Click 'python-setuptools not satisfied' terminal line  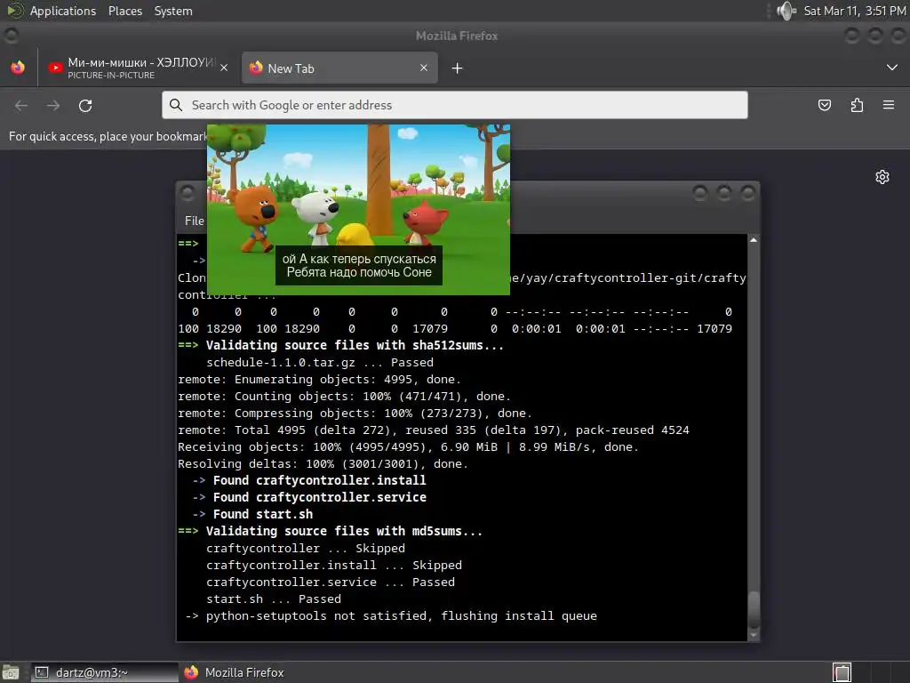(391, 616)
